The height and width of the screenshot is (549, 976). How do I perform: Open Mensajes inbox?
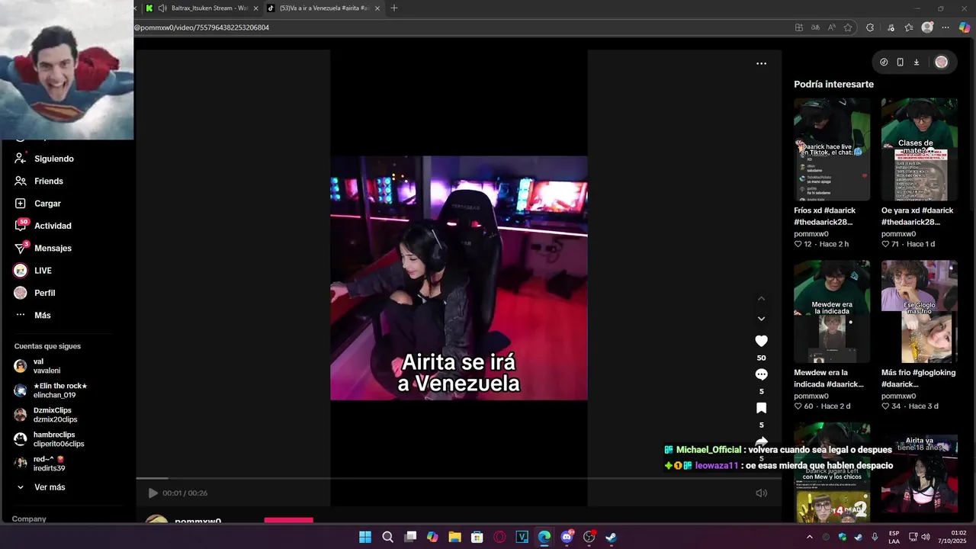point(43,248)
